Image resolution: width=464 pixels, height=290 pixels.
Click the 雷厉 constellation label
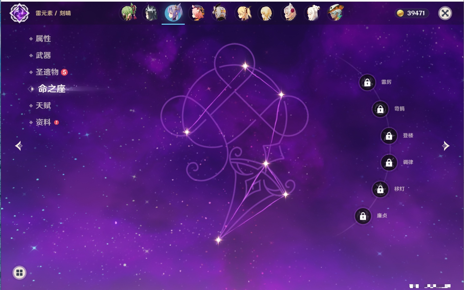click(386, 82)
